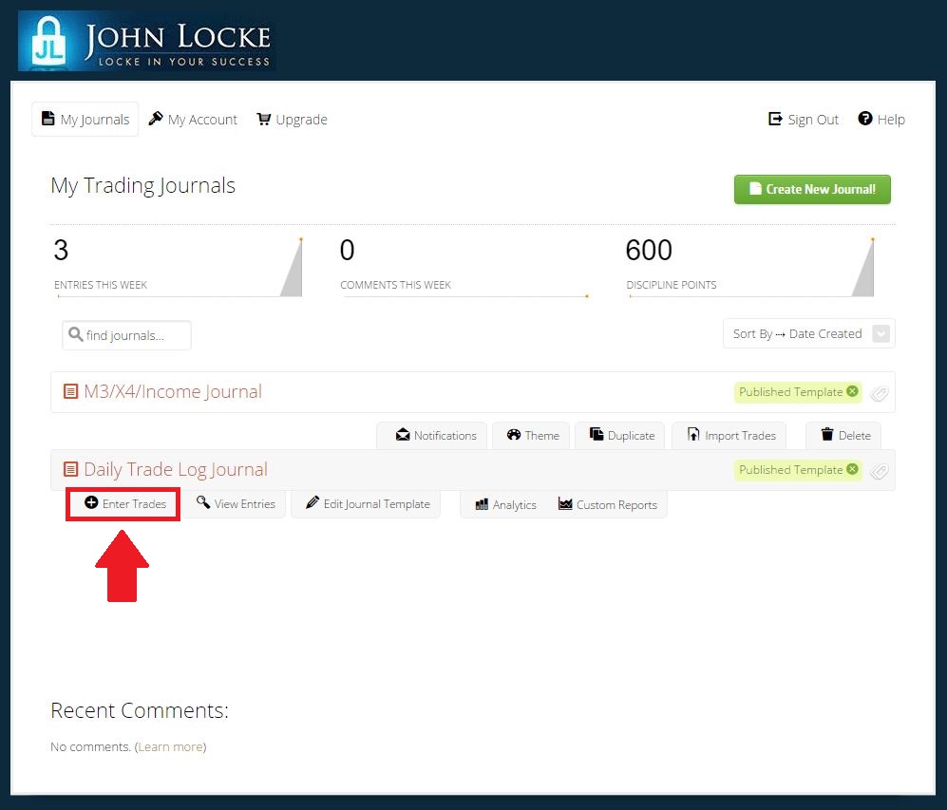Remove Published Template tag on Daily Trade Log Journal
Screen dimensions: 947x810
point(852,469)
